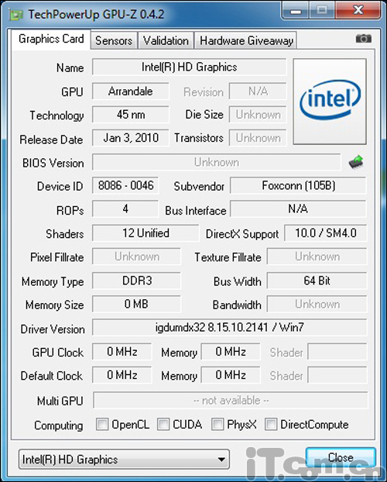Click the Technology value 45 nm
This screenshot has height=482, width=387.
point(131,115)
